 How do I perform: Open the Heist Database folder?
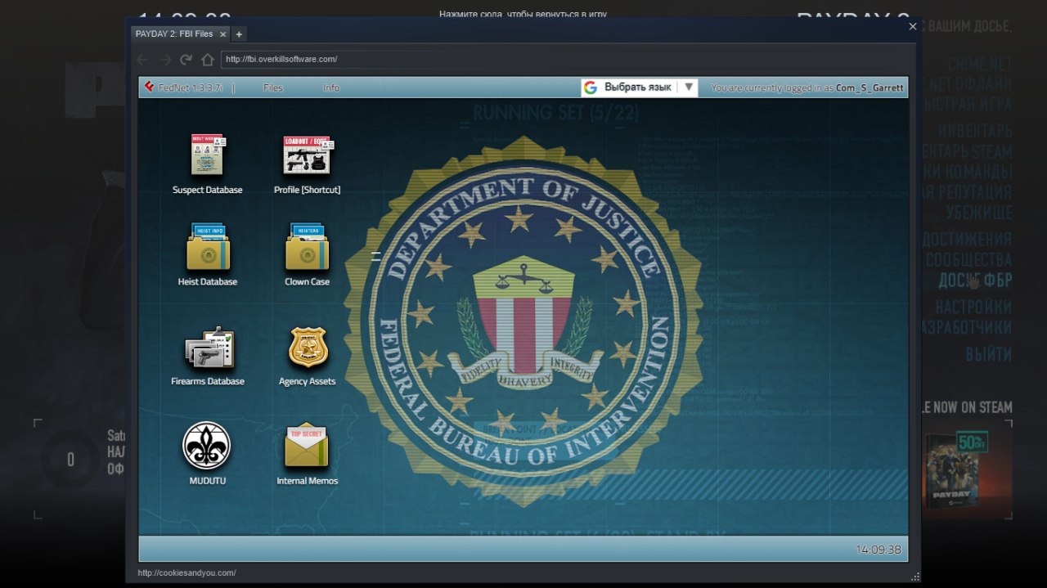click(208, 247)
